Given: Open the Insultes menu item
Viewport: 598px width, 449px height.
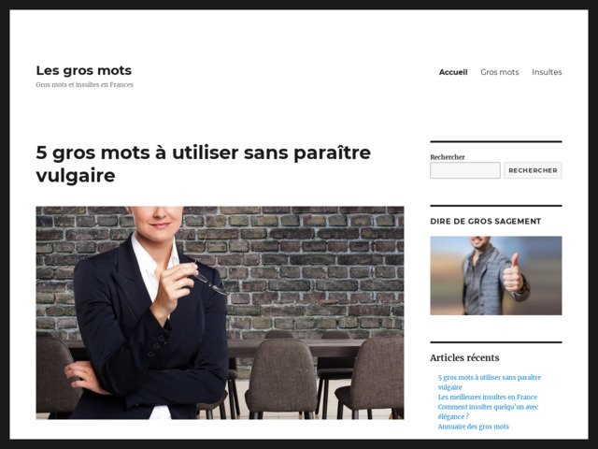Looking at the screenshot, I should (547, 72).
